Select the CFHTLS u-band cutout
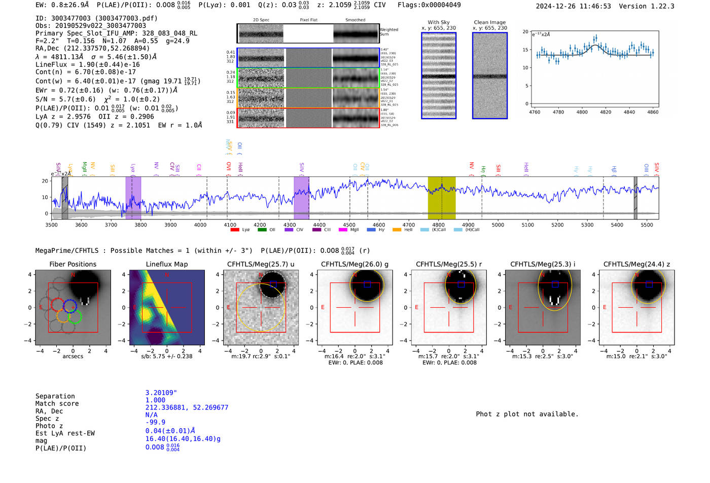Image resolution: width=710 pixels, height=483 pixels. point(261,307)
